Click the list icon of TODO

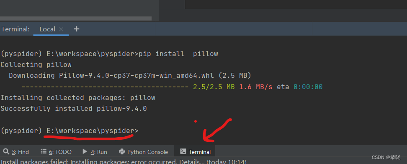(x=44, y=151)
